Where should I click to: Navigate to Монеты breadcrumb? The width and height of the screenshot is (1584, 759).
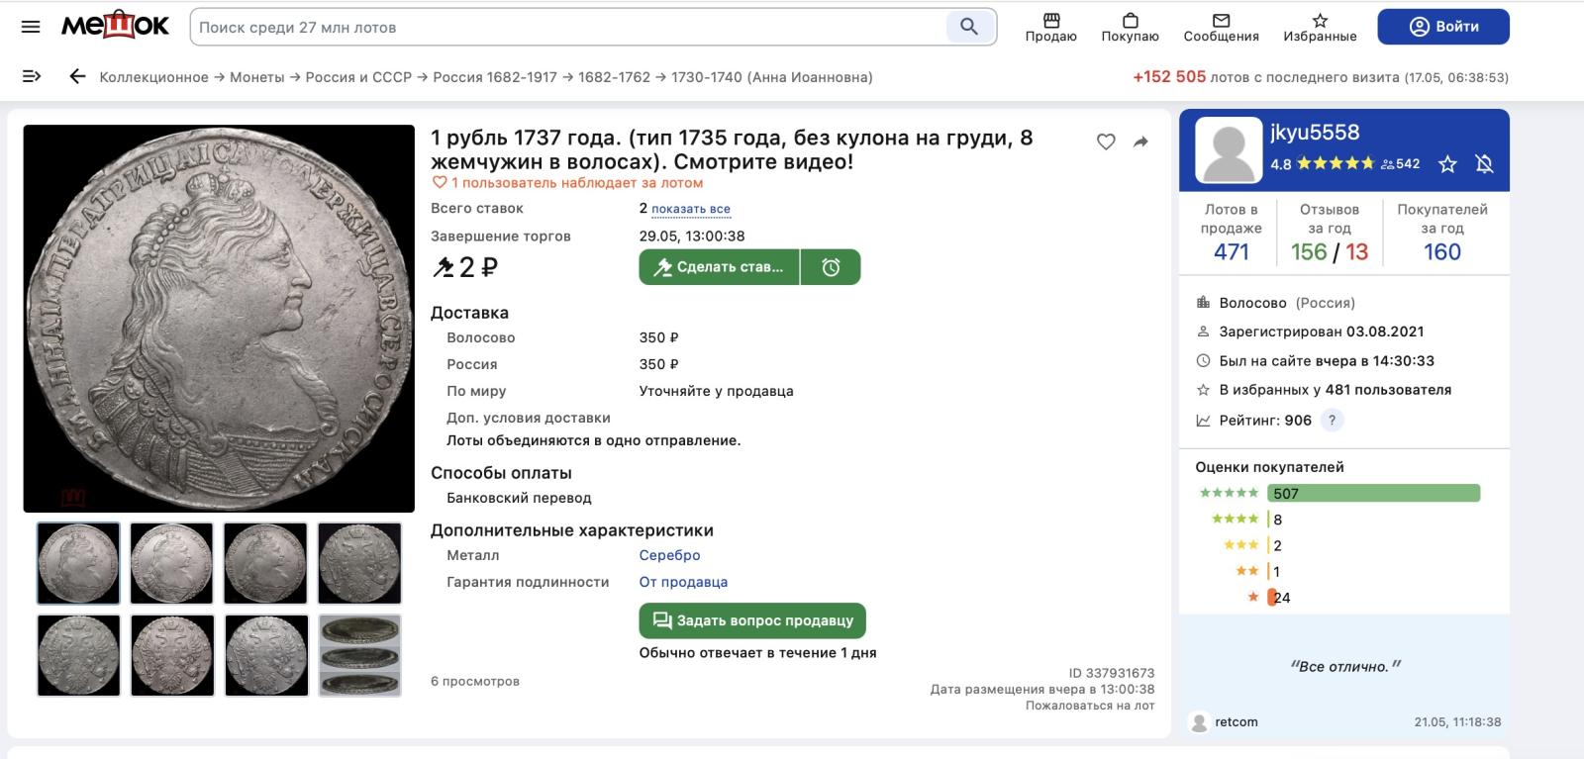click(x=256, y=77)
